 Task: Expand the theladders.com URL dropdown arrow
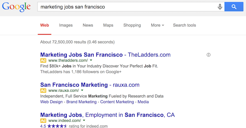tap(91, 60)
